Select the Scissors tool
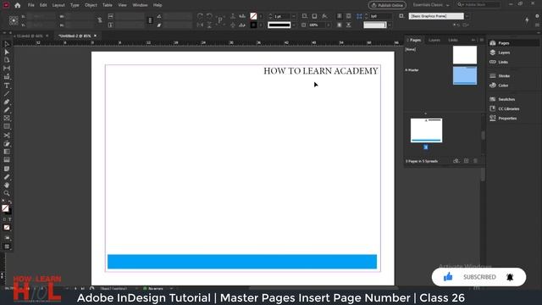Image resolution: width=542 pixels, height=305 pixels. pyautogui.click(x=7, y=136)
